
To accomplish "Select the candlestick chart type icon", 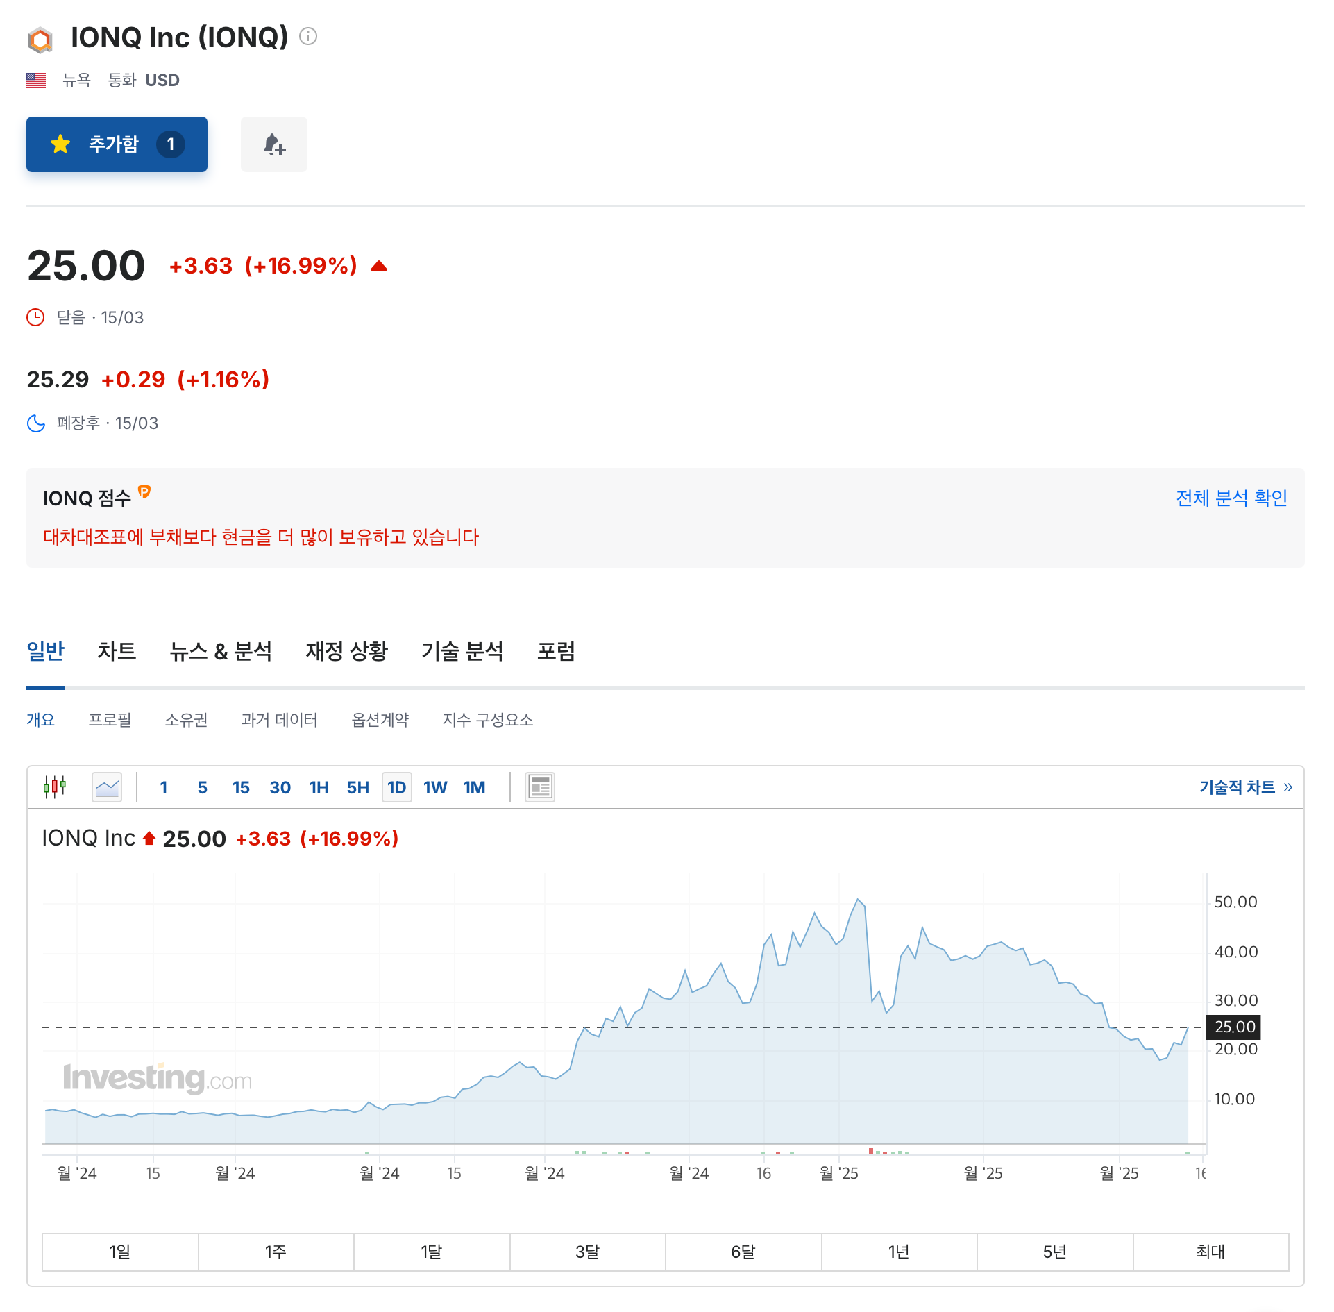I will pos(55,787).
